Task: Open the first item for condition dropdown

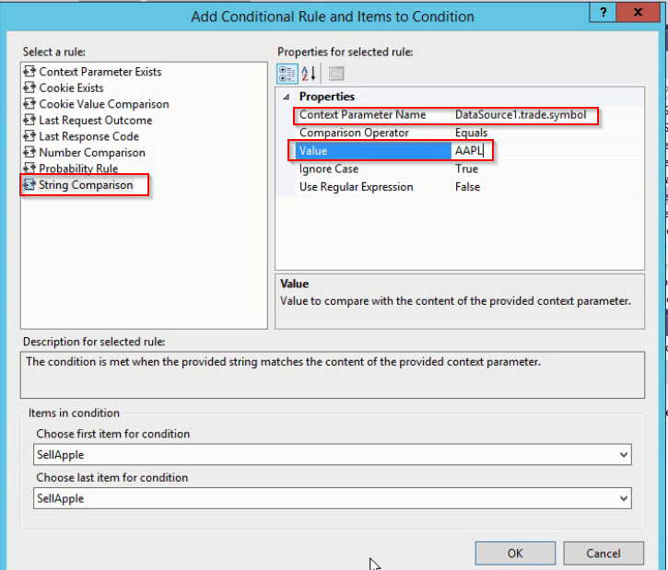Action: [x=624, y=455]
